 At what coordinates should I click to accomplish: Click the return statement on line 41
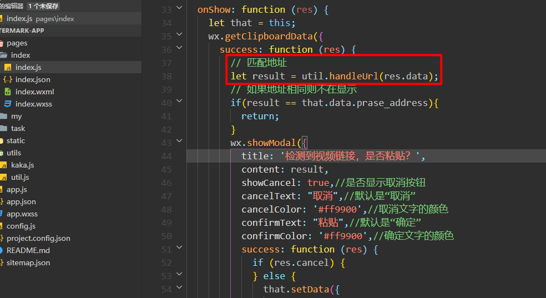coord(260,116)
